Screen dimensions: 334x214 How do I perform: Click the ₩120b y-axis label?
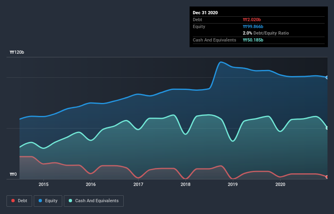click(17, 52)
